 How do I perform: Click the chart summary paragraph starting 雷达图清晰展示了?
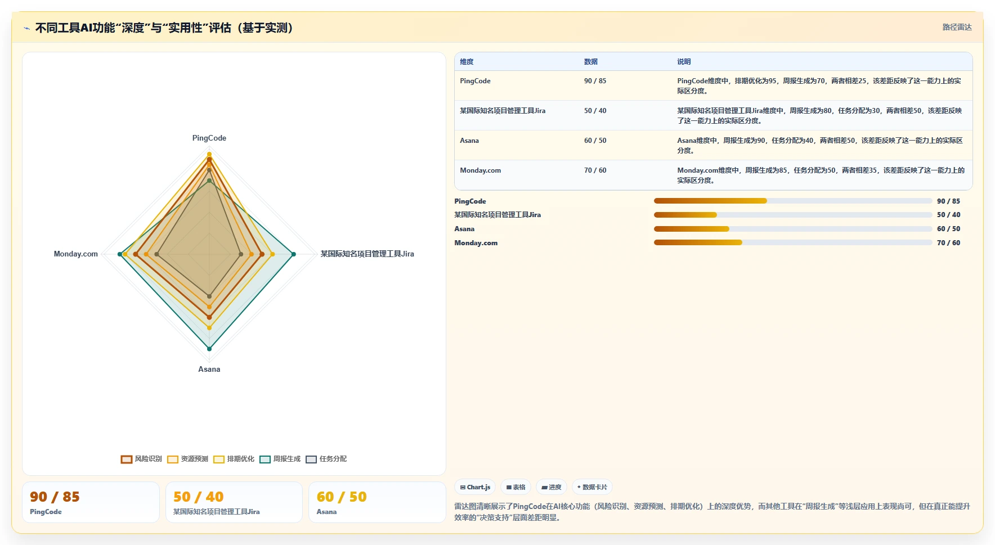point(712,512)
